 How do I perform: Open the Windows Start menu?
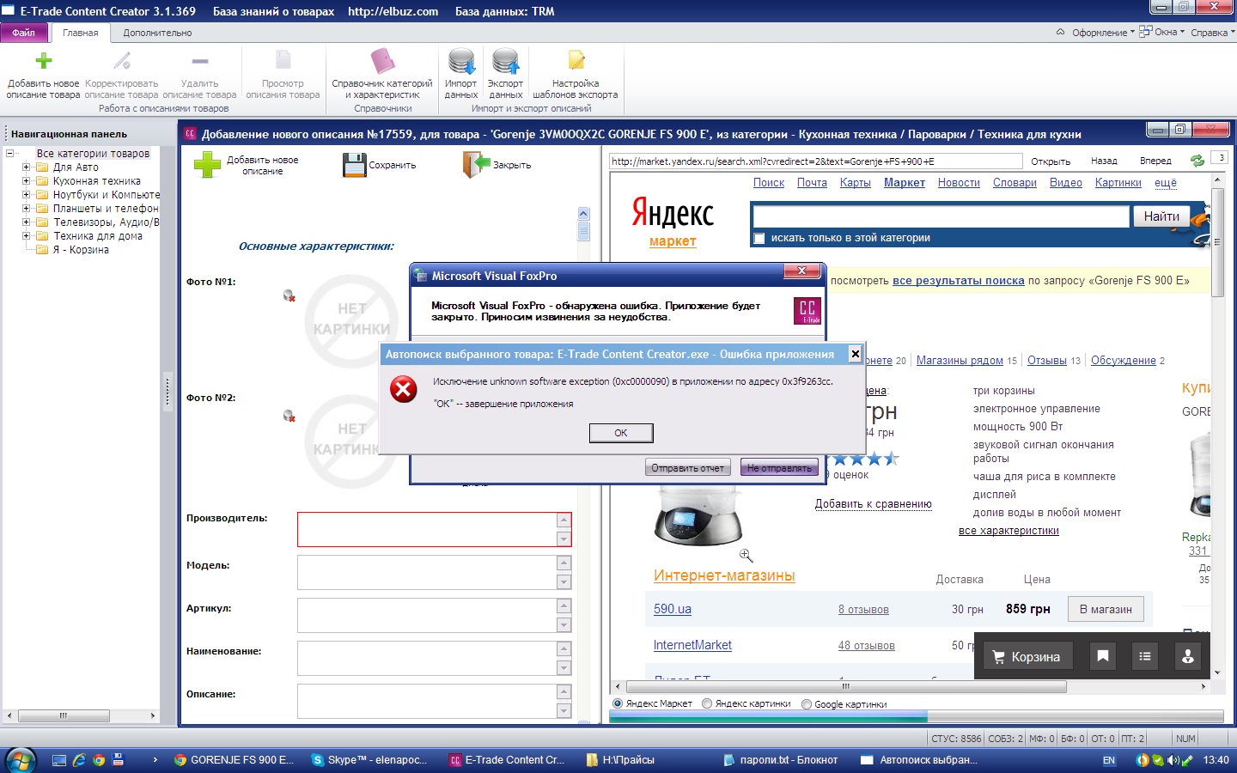[x=21, y=760]
